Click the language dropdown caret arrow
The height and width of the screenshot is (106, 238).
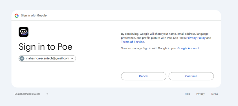point(47,94)
